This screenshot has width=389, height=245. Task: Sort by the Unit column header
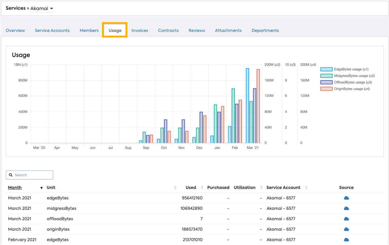click(51, 187)
